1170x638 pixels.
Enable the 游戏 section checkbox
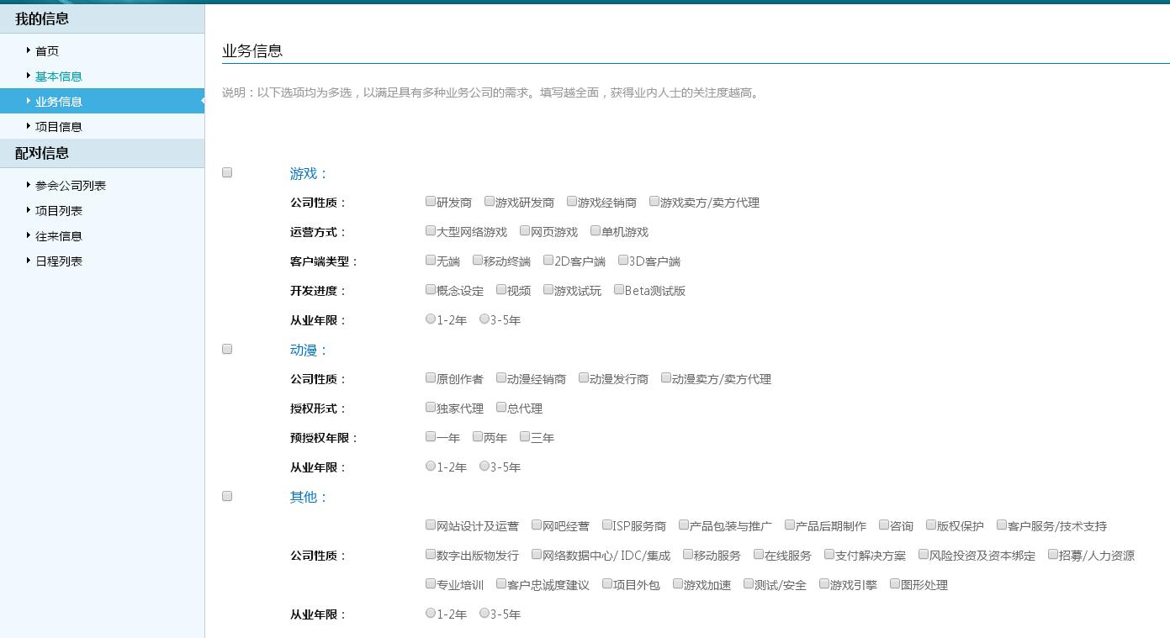click(227, 172)
